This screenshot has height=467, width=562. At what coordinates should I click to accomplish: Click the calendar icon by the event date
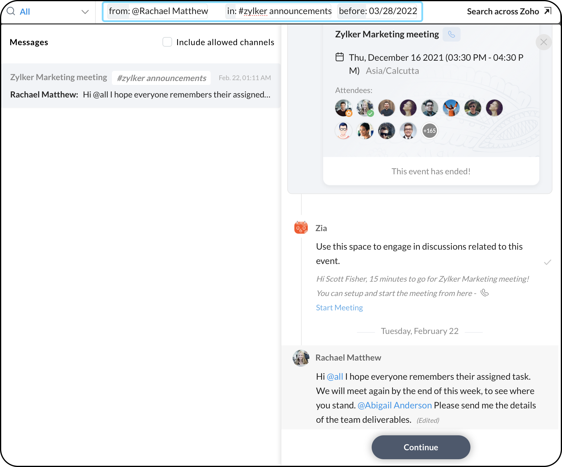(x=340, y=57)
